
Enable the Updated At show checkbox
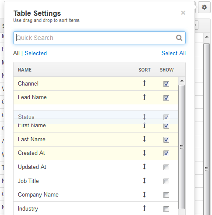(166, 167)
